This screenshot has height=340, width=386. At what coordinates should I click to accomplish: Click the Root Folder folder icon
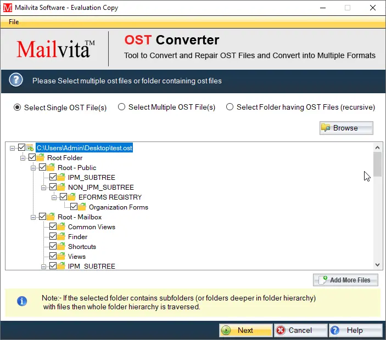pos(41,157)
